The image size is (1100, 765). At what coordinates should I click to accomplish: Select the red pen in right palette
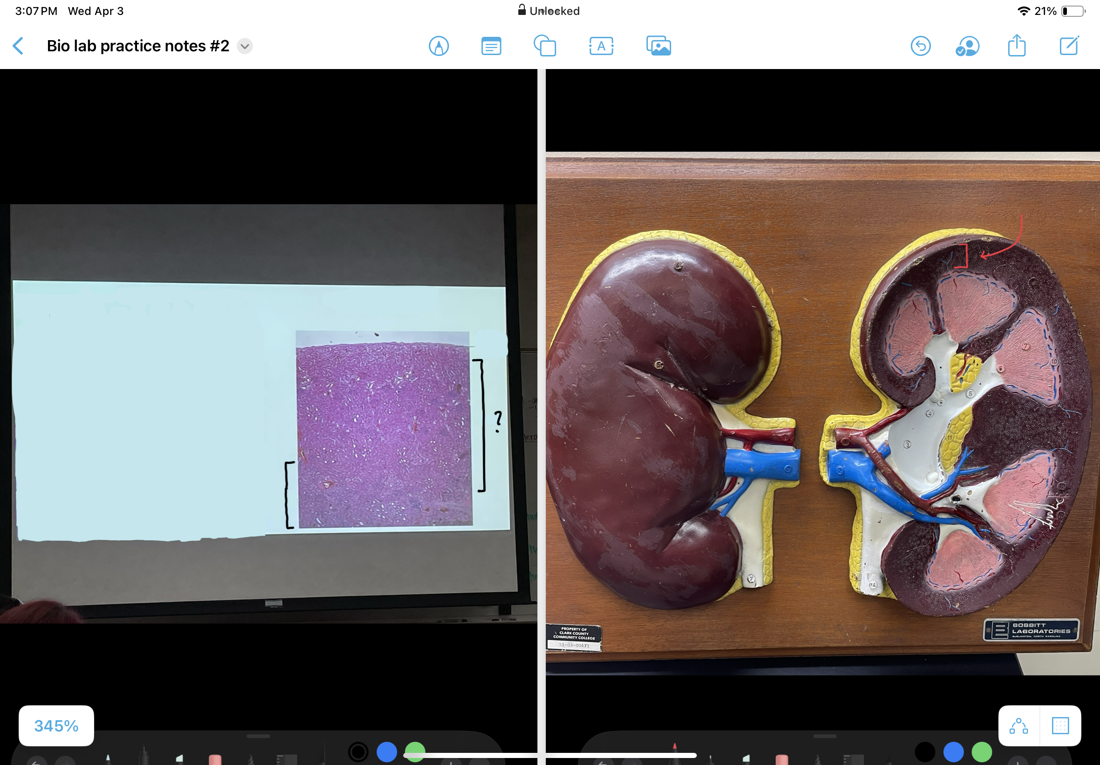pyautogui.click(x=675, y=753)
